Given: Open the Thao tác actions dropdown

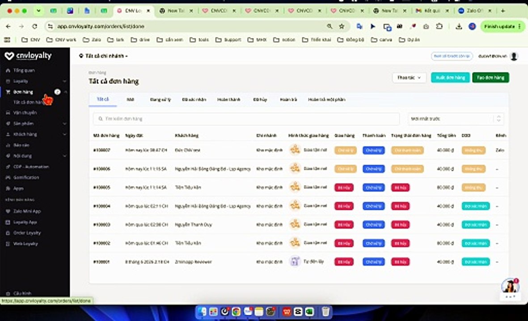Looking at the screenshot, I should 409,78.
